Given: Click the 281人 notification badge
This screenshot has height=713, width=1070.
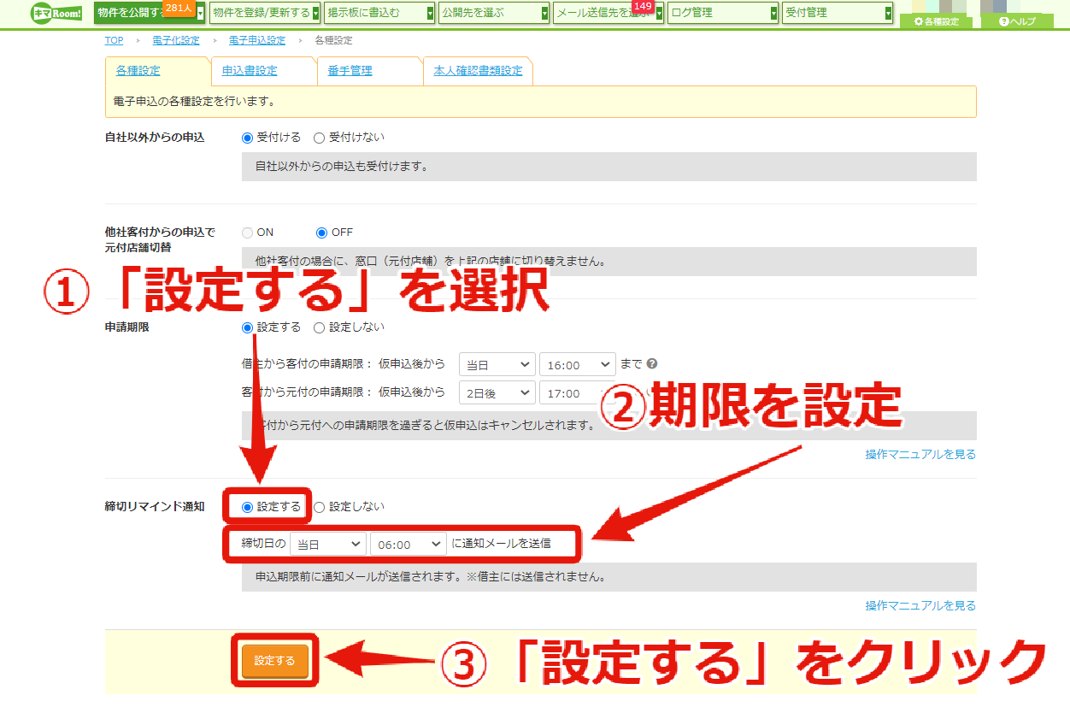Looking at the screenshot, I should [179, 7].
